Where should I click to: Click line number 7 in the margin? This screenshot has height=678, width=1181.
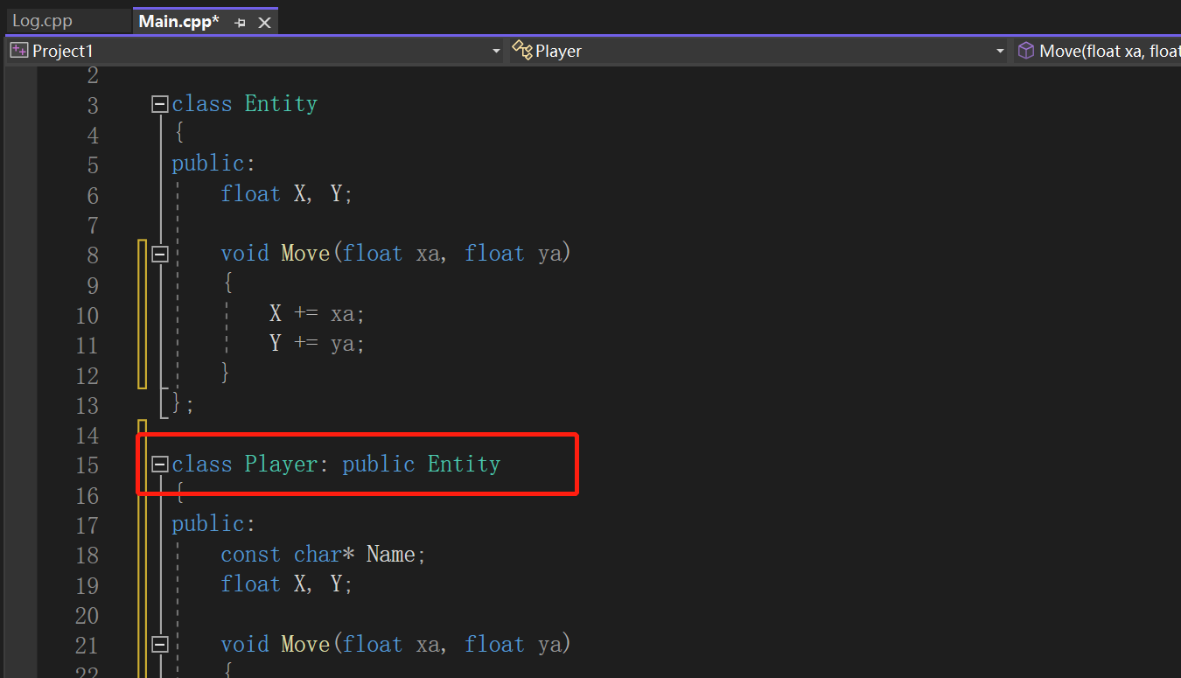point(93,225)
